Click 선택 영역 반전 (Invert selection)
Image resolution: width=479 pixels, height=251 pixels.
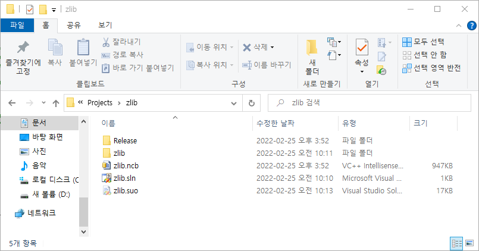(x=431, y=68)
